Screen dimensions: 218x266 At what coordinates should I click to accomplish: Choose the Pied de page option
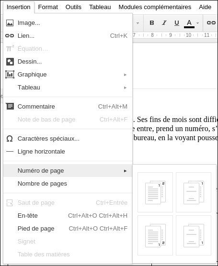pyautogui.click(x=68, y=229)
